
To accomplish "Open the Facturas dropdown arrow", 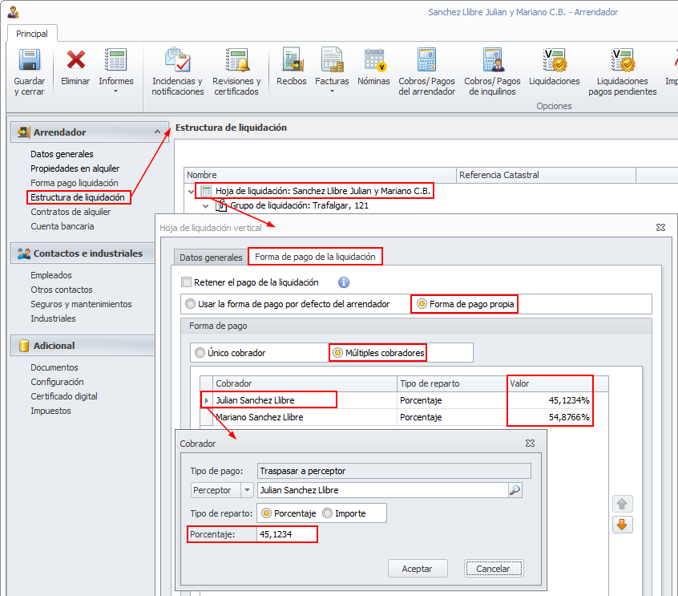I will [332, 91].
